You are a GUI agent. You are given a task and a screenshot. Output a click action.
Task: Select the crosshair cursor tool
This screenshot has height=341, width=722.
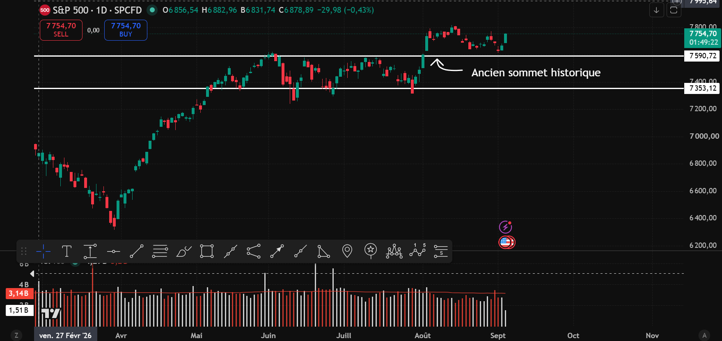click(43, 251)
